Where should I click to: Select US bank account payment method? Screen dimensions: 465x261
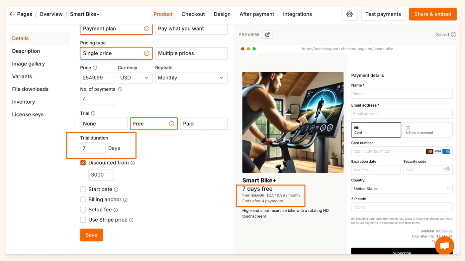[x=428, y=130]
